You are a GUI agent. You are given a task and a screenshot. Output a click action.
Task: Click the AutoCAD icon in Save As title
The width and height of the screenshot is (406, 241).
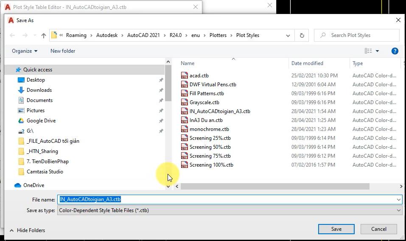pos(11,20)
